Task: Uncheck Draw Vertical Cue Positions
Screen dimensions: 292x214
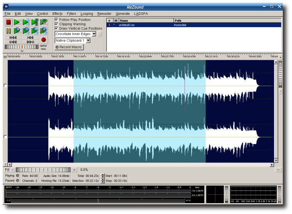Action: tap(56, 28)
